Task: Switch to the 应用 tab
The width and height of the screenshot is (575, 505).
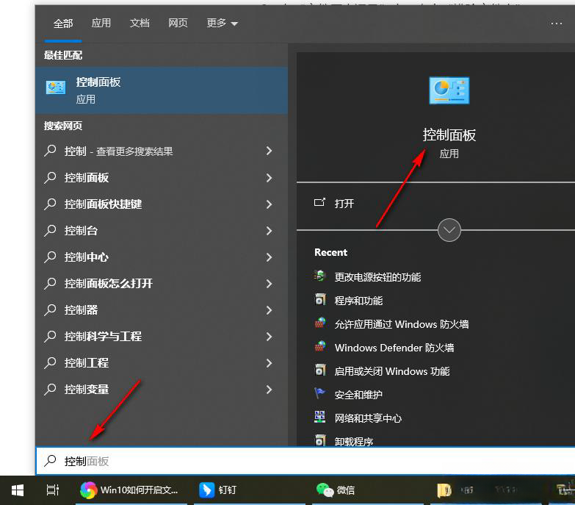Action: [x=101, y=23]
